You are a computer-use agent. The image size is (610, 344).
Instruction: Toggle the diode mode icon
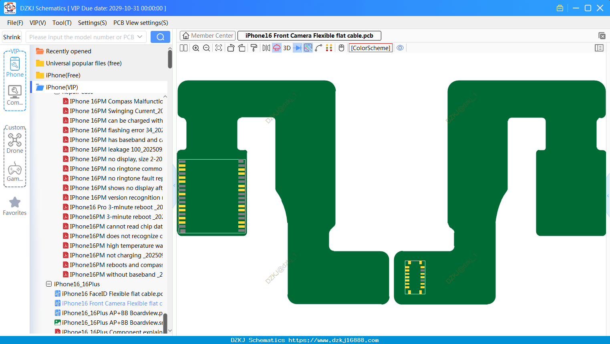tap(297, 48)
